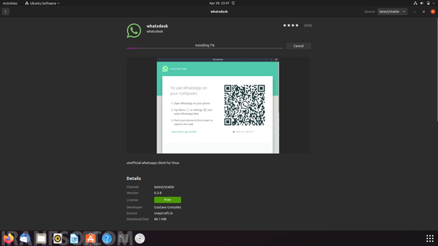Viewport: 438px width, 246px height.
Task: Expand the Ubuntu Software app menu
Action: pyautogui.click(x=42, y=3)
